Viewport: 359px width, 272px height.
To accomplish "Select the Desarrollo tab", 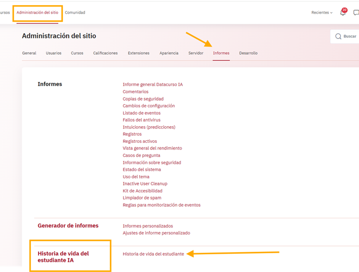I will pos(248,53).
